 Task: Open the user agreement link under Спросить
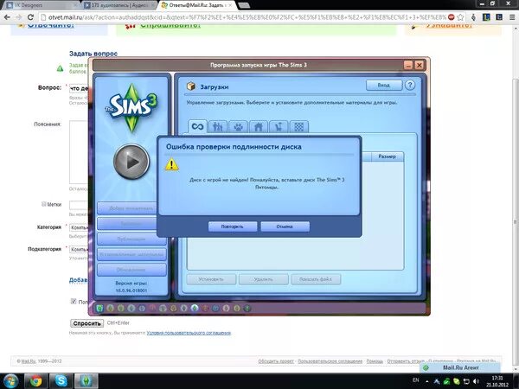pos(189,333)
